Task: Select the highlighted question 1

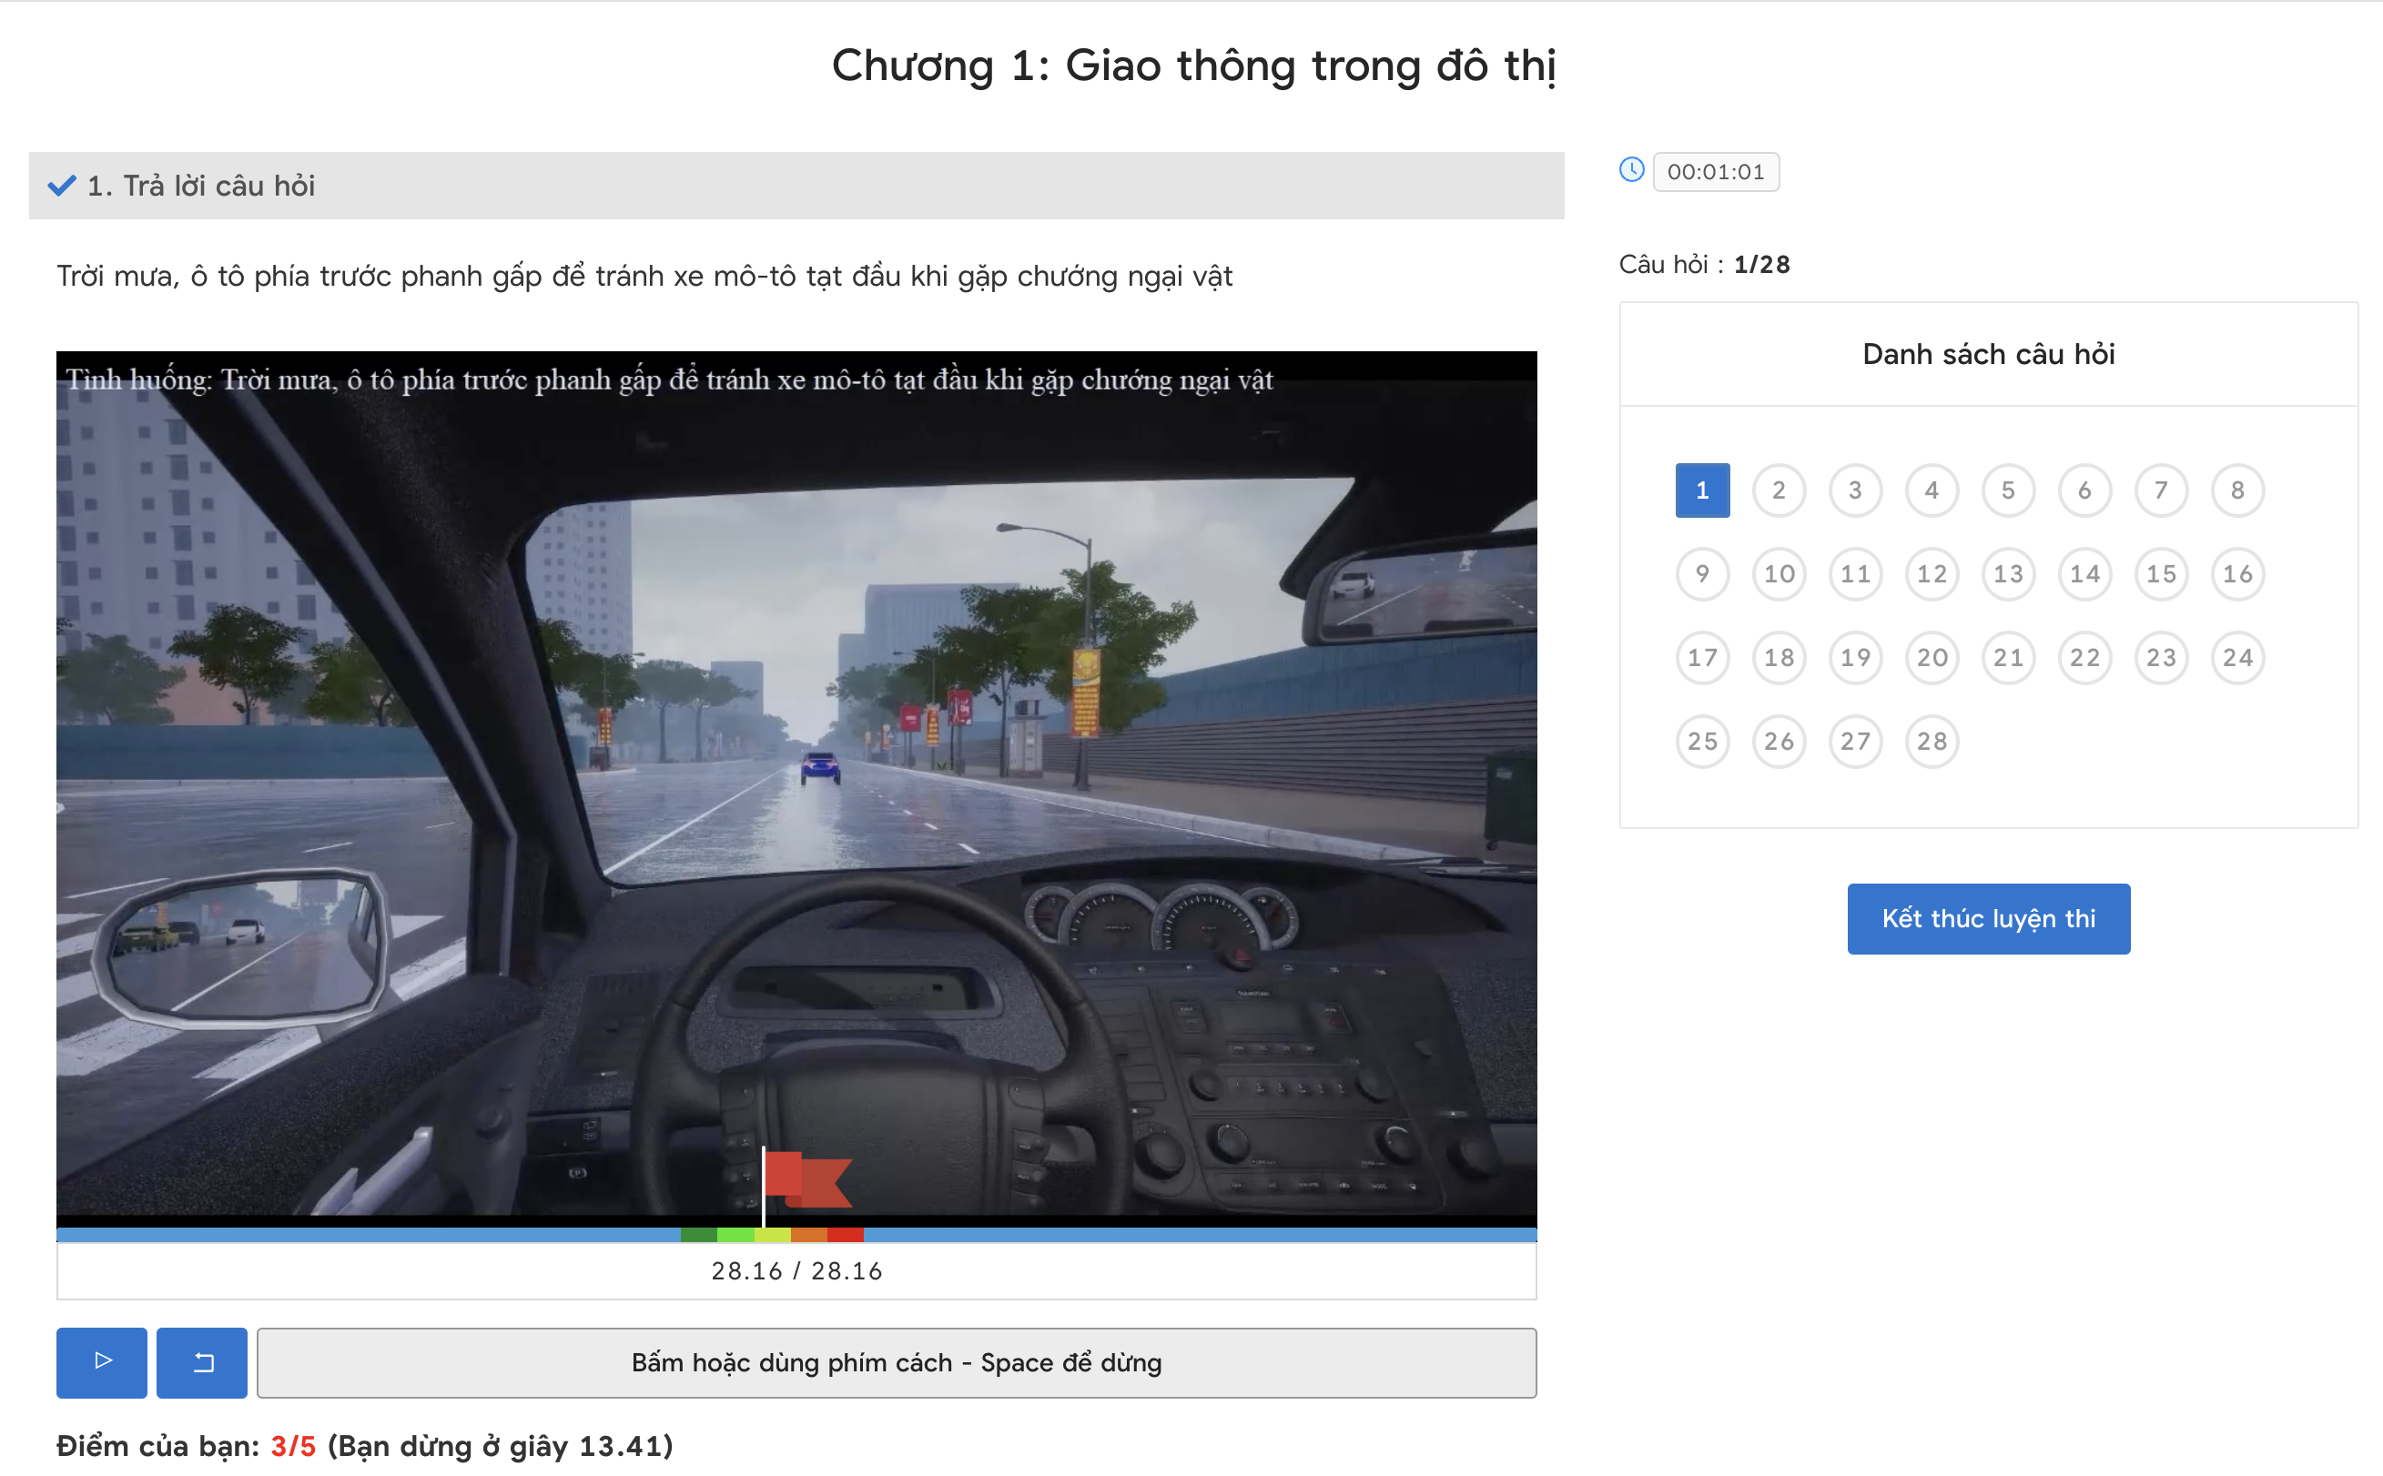Action: point(1701,490)
